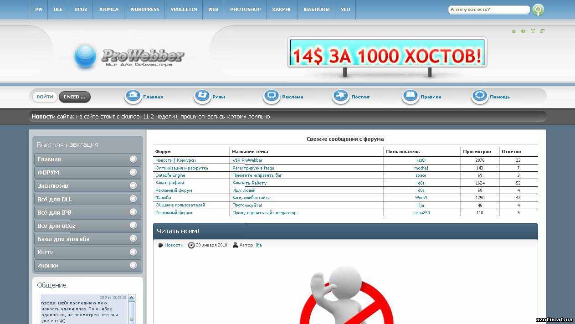575x324 pixels.
Task: Click the green magnifier search icon
Action: 538,10
